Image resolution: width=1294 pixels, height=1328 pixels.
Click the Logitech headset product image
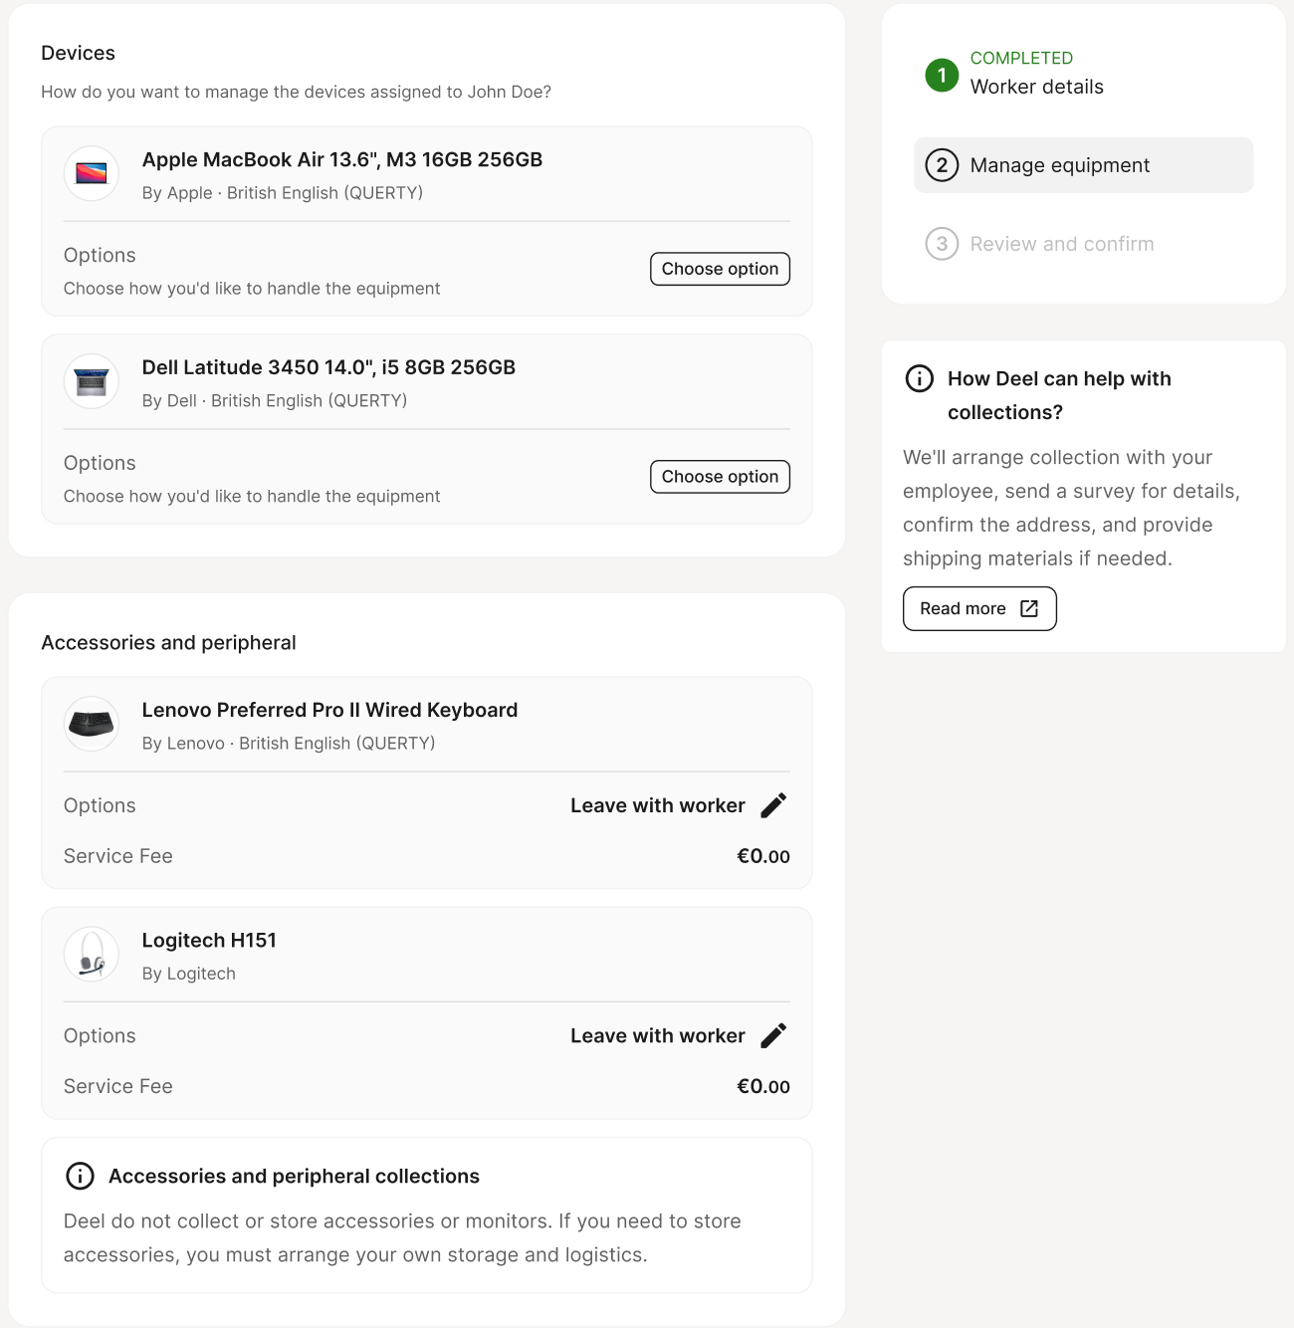tap(92, 954)
